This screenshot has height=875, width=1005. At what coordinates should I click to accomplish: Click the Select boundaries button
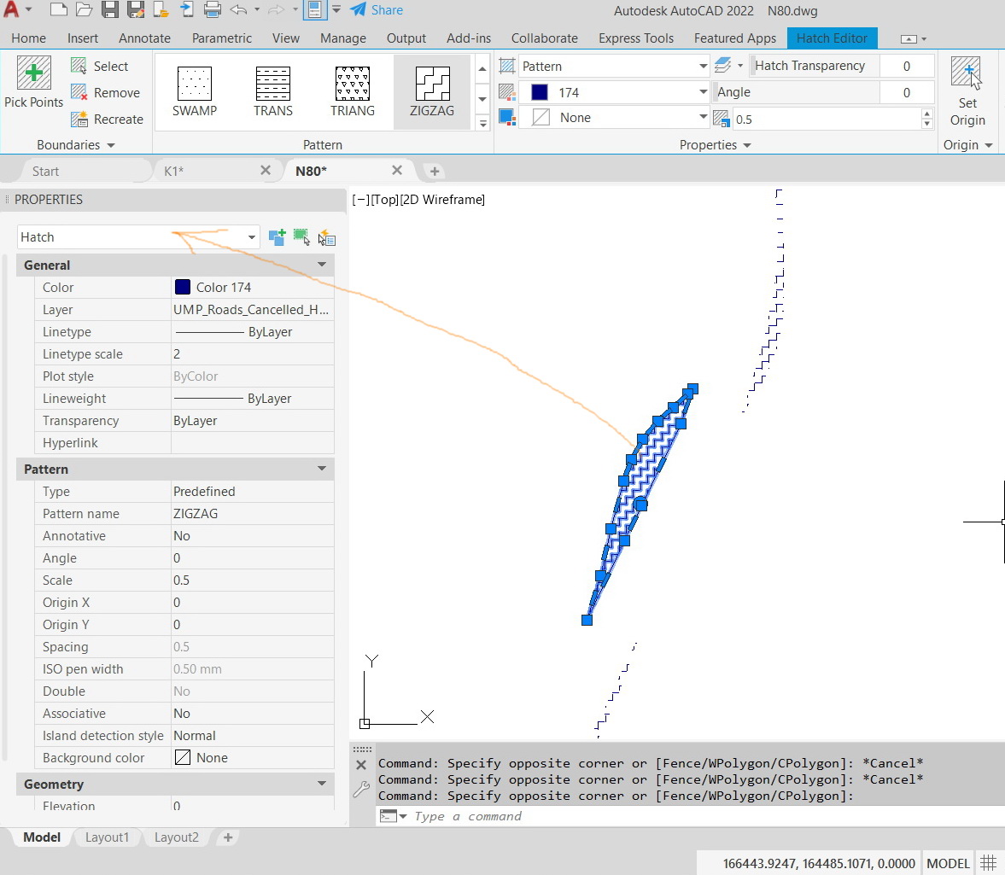(x=102, y=66)
